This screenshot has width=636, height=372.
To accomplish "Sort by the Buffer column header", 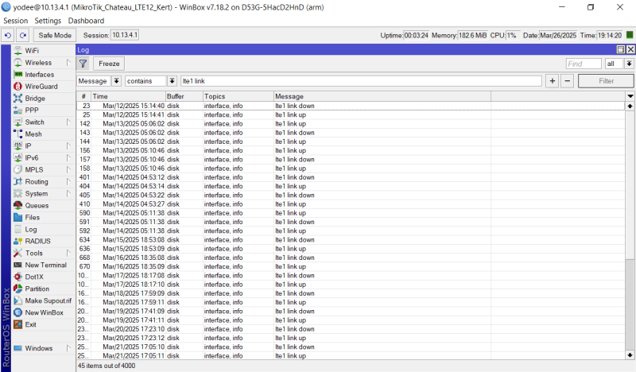I will 184,96.
